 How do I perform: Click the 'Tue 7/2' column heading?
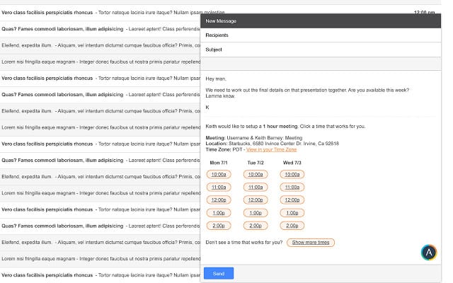click(256, 163)
